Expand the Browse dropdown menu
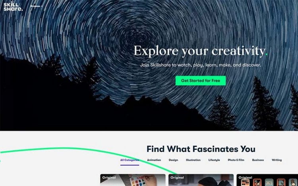This screenshot has height=186, width=298. pos(37,6)
